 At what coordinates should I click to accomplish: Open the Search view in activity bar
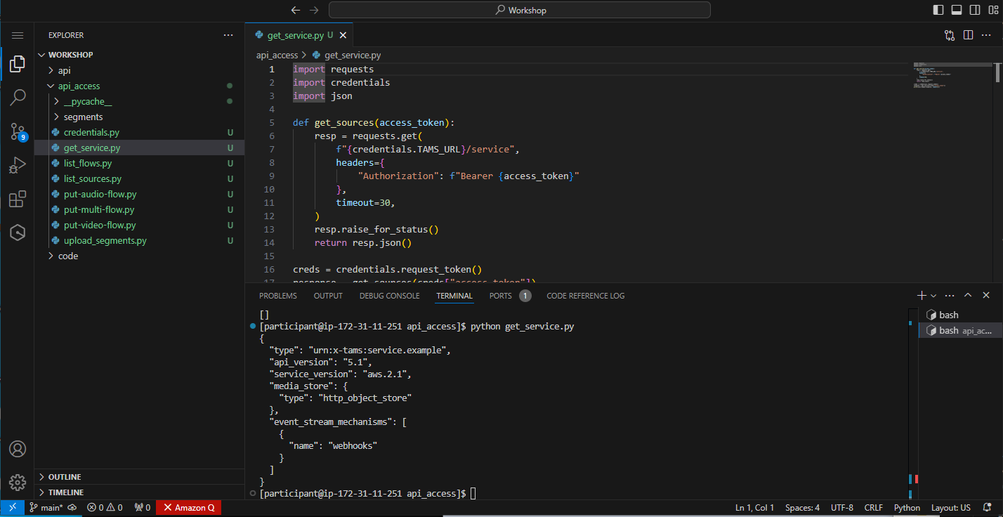[x=18, y=98]
